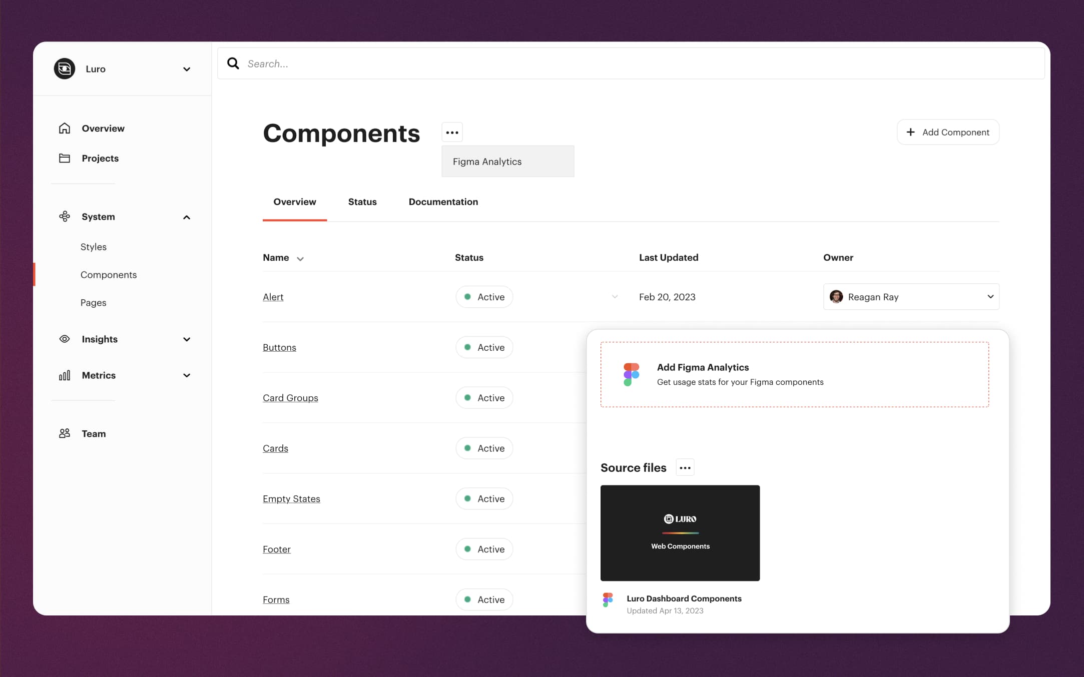The width and height of the screenshot is (1084, 677).
Task: Click Reagan Ray avatar image
Action: point(836,297)
